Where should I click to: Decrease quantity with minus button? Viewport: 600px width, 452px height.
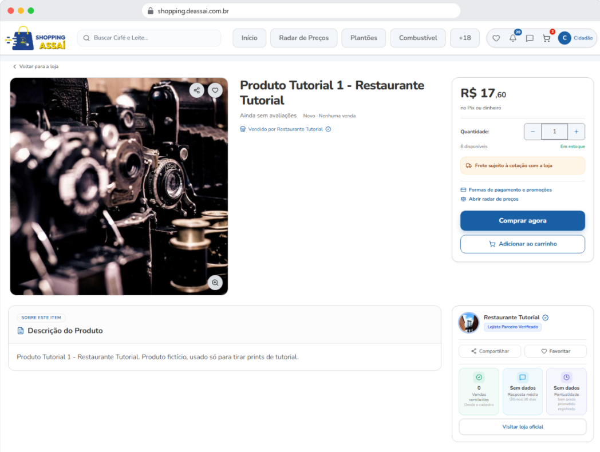[x=532, y=132]
